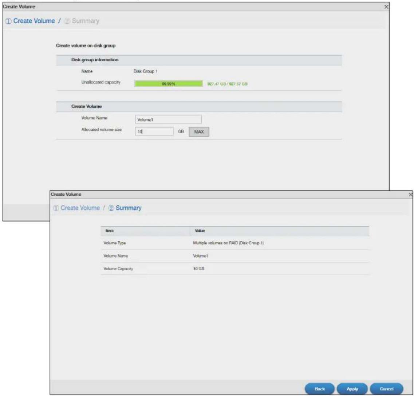414x396 pixels.
Task: Close the front Summary dialog window
Action: (x=411, y=195)
